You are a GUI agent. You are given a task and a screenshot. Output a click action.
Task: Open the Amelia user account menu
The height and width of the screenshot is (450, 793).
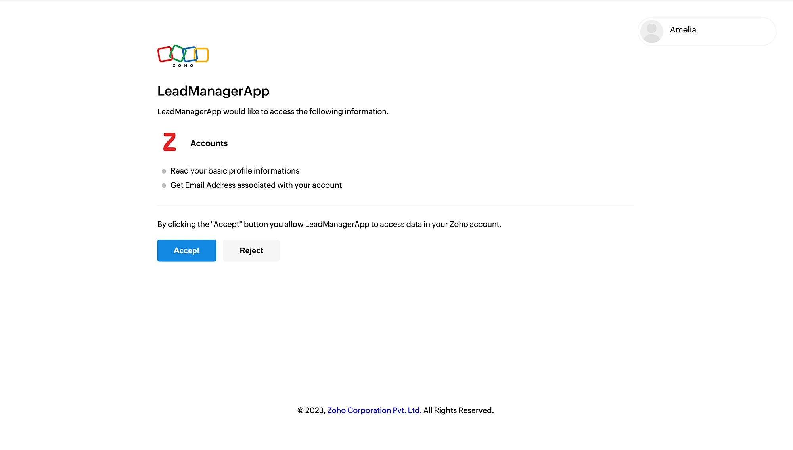coord(707,31)
